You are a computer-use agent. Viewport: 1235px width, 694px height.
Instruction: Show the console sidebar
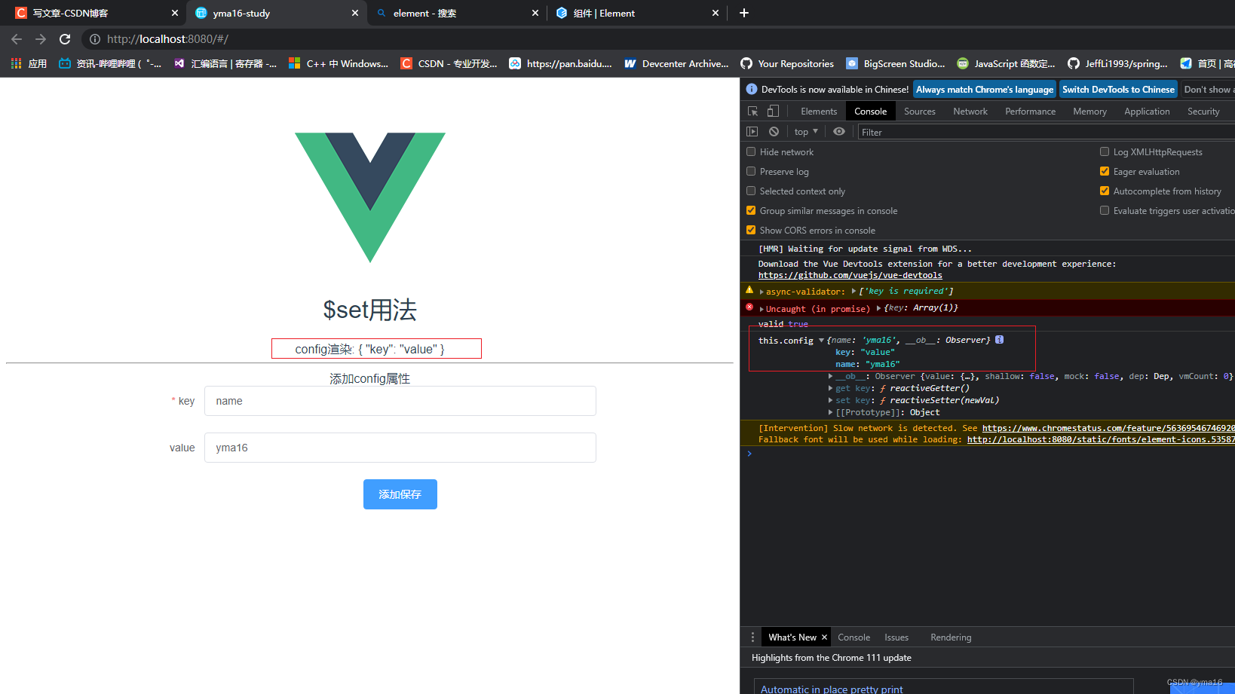pyautogui.click(x=752, y=132)
